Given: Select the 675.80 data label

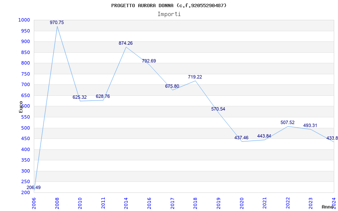Looking at the screenshot, I should [x=172, y=86].
